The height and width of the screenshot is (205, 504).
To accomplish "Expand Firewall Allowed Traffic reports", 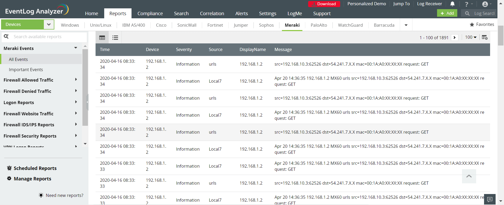I will (76, 79).
